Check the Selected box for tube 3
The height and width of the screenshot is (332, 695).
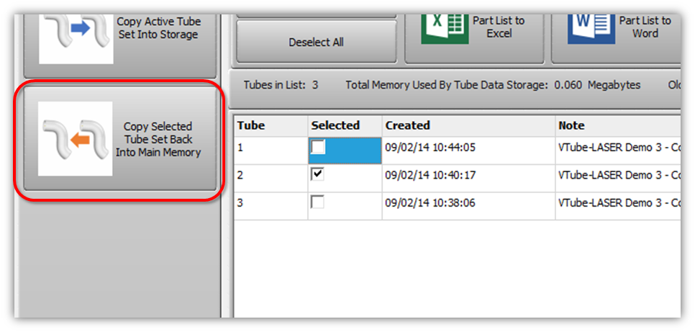(x=318, y=203)
